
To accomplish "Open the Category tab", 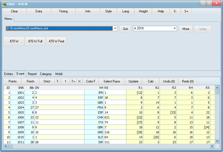I will [46, 74].
